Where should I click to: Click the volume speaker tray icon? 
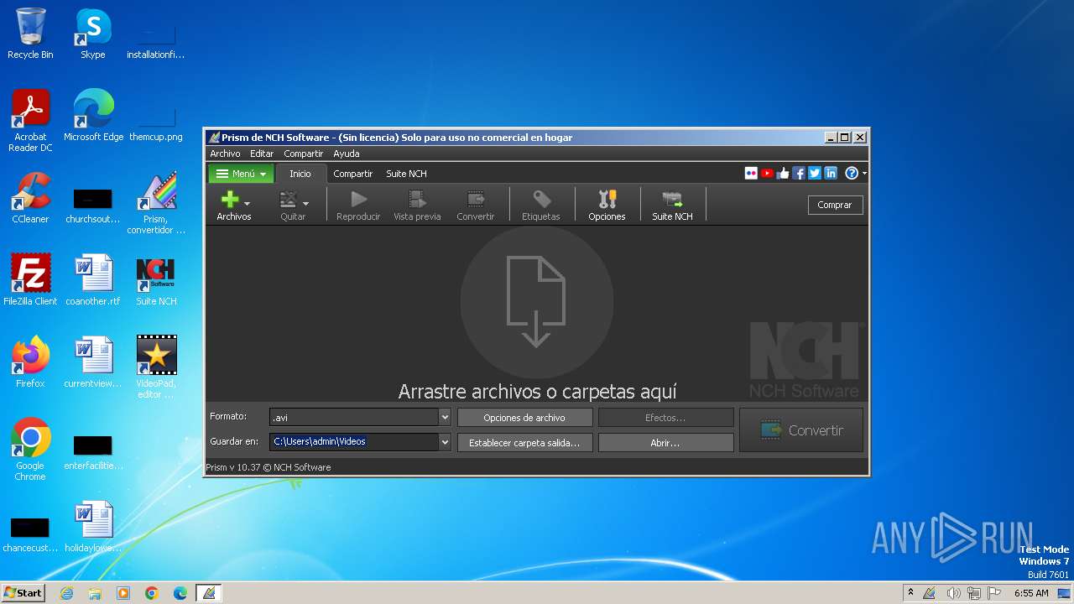click(953, 593)
